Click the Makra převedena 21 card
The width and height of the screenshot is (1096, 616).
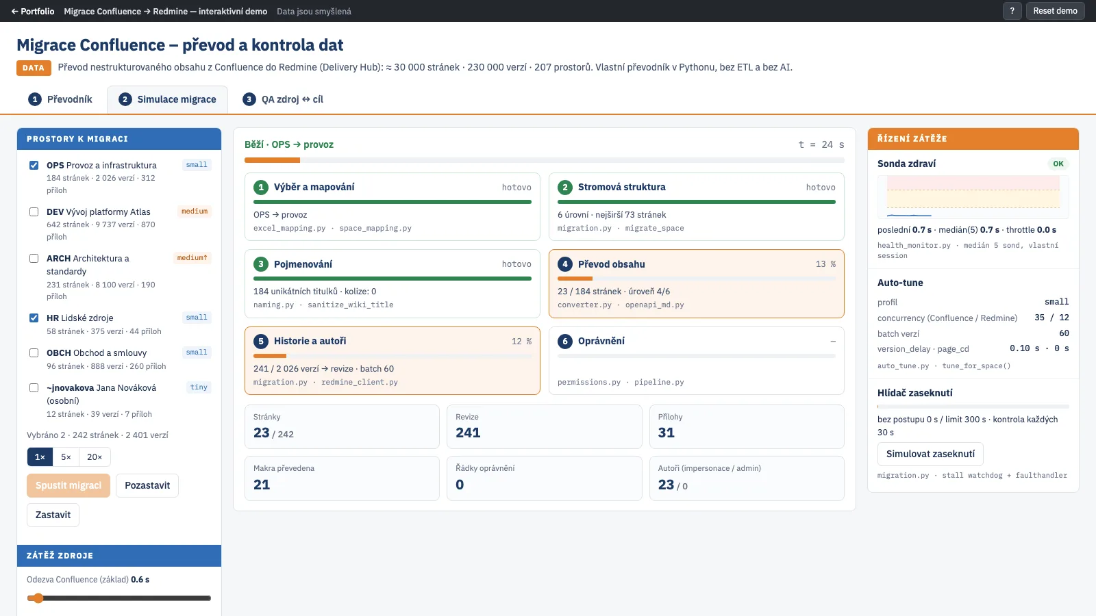342,478
